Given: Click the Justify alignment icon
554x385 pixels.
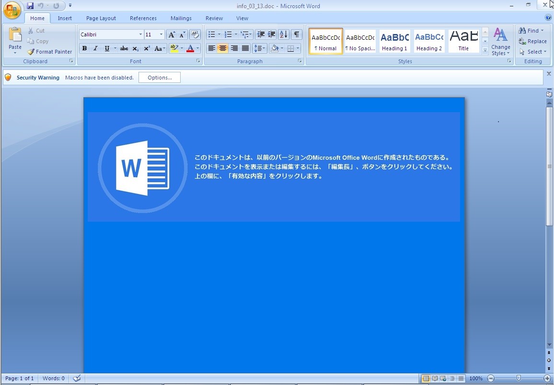Looking at the screenshot, I should tap(245, 48).
